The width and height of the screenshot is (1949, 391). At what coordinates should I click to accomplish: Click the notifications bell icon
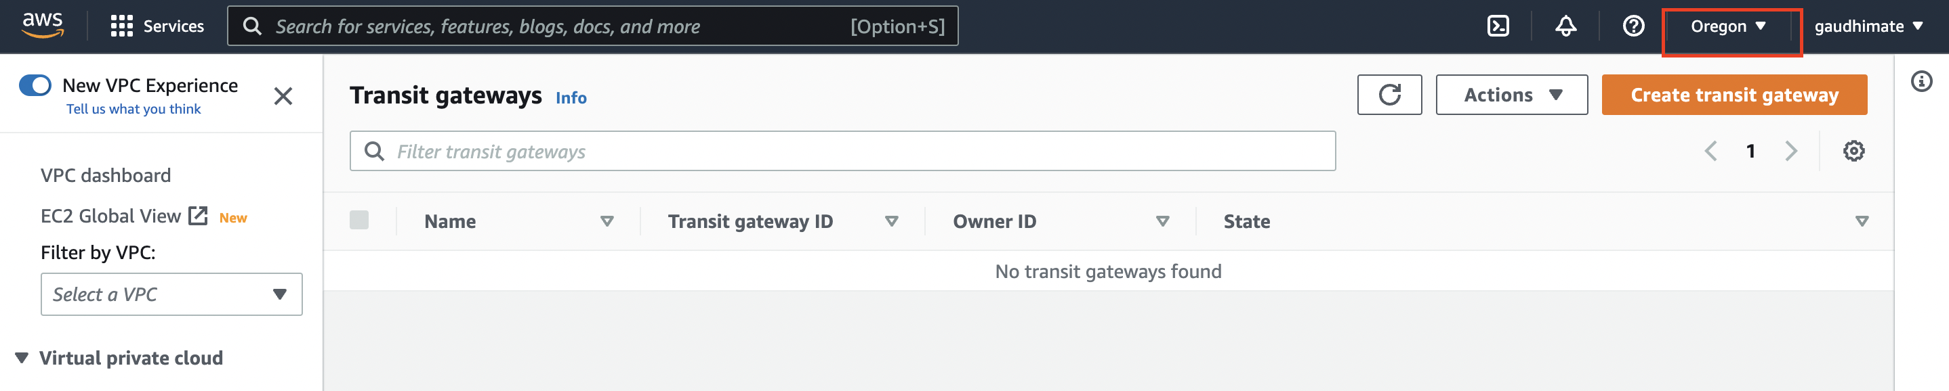pos(1565,26)
